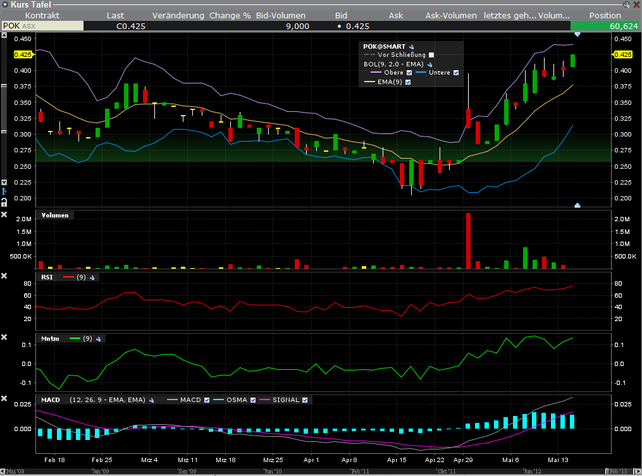The height and width of the screenshot is (476, 642).
Task: Click the up arrow at top-left of chart
Action: [4, 36]
